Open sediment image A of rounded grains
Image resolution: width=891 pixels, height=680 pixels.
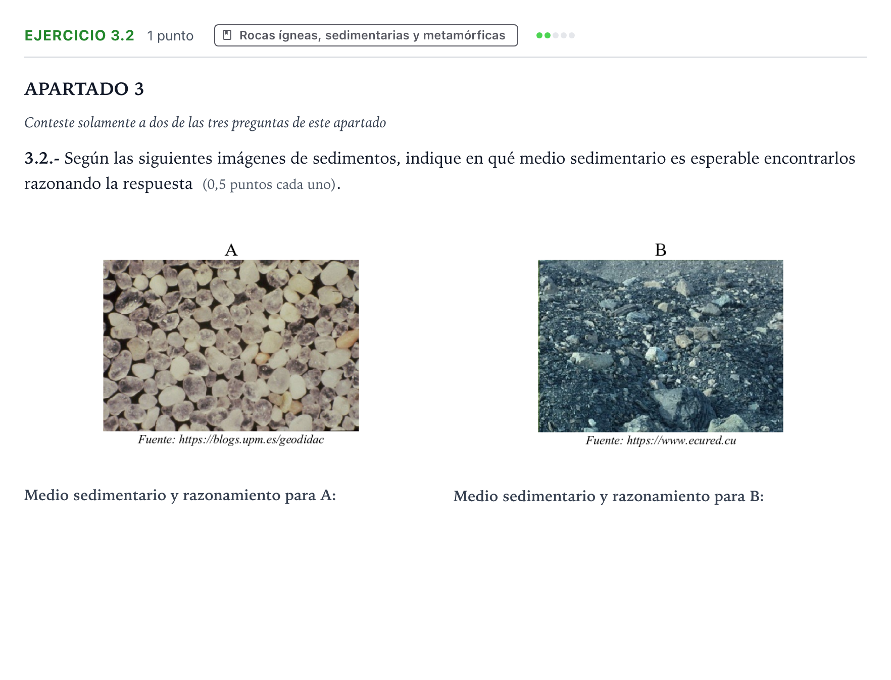point(231,346)
